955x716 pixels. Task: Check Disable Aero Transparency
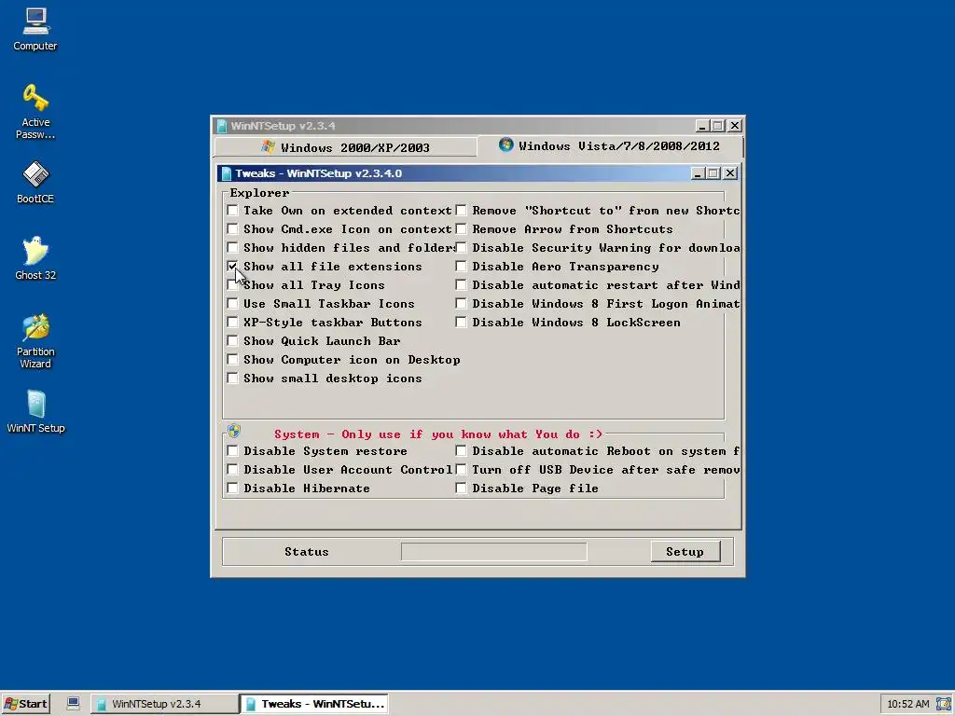pyautogui.click(x=461, y=266)
